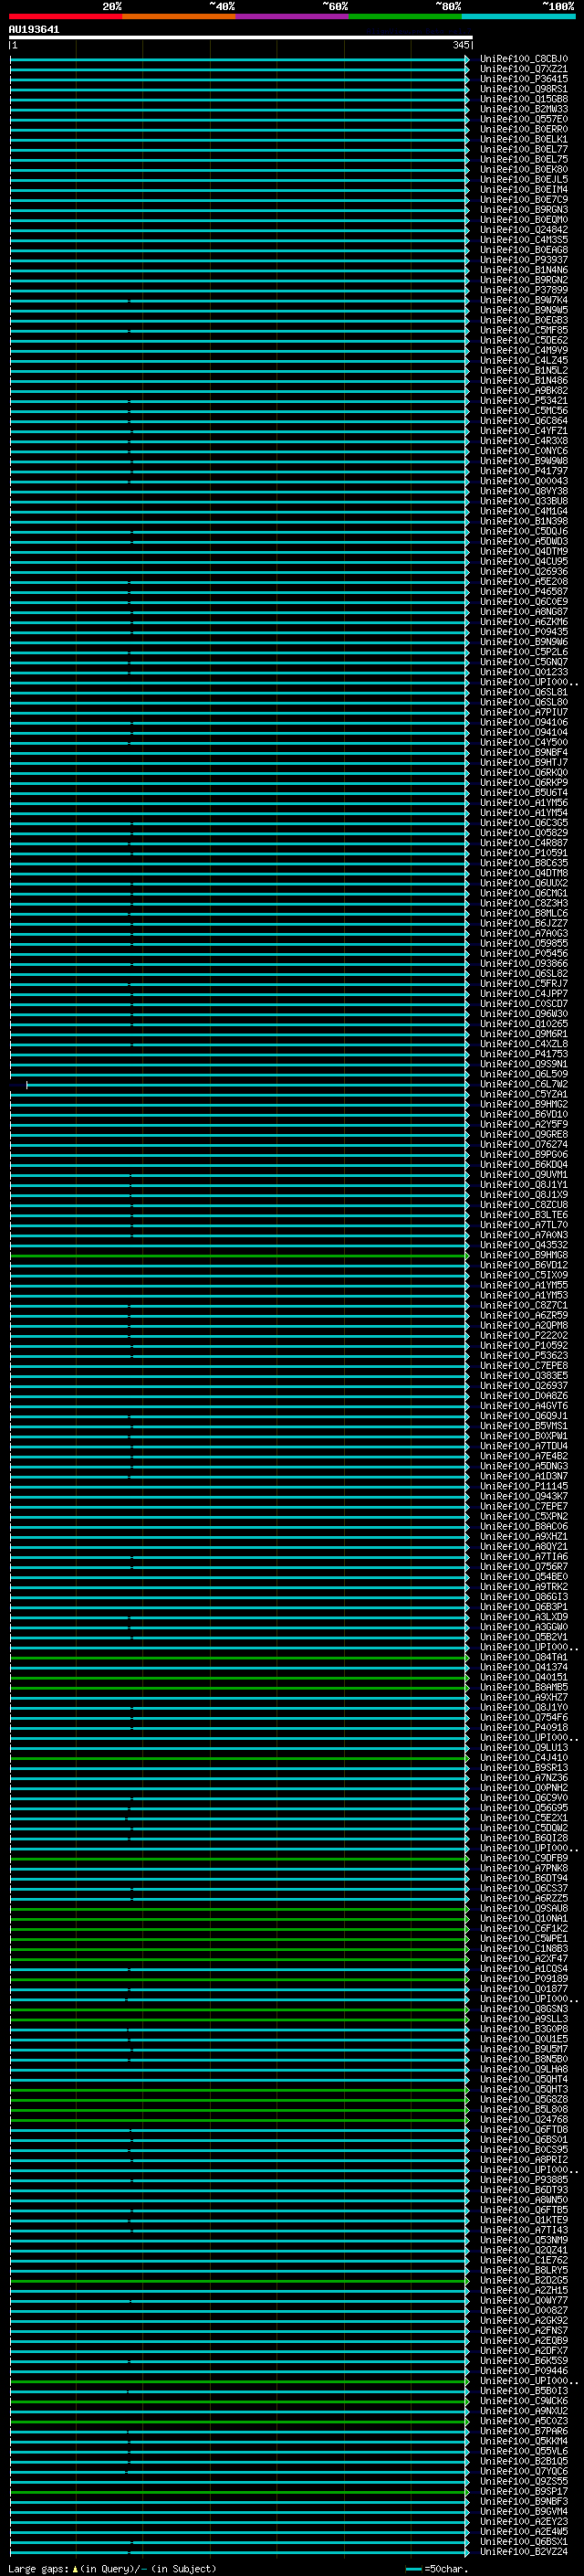Click the cyan alignment bar for UniRef100_C8CBJ0
Screen dimensions: 584x2576
point(240,59)
